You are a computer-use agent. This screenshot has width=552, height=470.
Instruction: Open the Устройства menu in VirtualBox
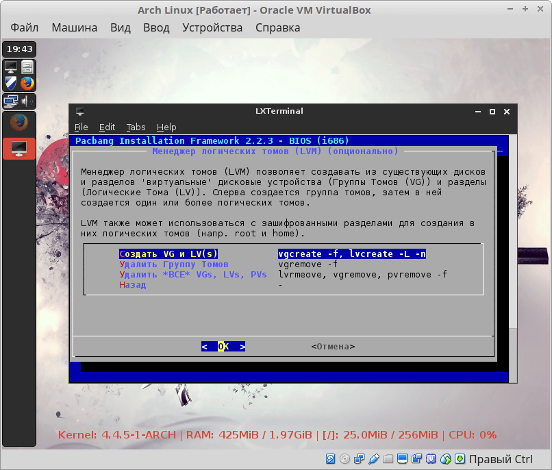212,28
